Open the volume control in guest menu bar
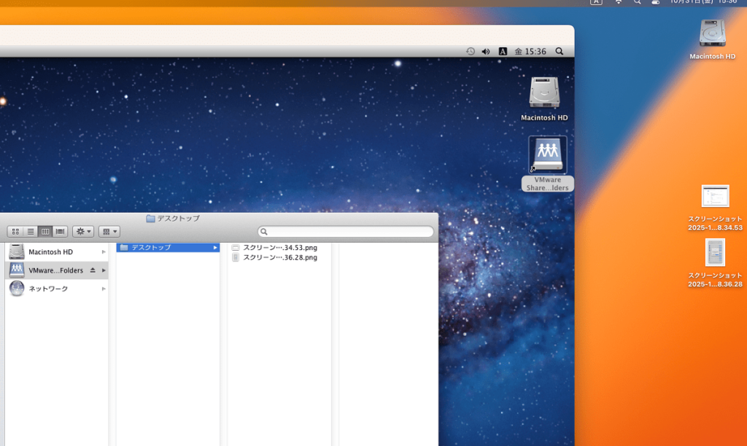 (x=486, y=52)
